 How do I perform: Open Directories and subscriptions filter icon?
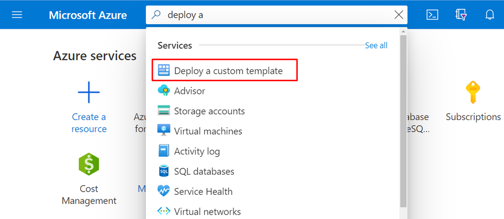(x=461, y=15)
